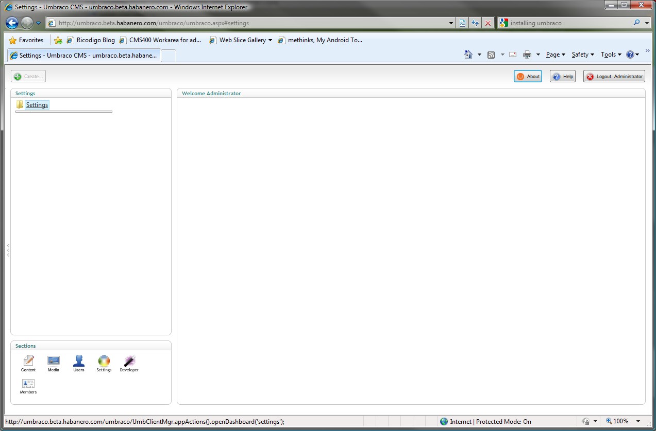This screenshot has width=656, height=431.
Task: Open the Media section
Action: click(54, 363)
